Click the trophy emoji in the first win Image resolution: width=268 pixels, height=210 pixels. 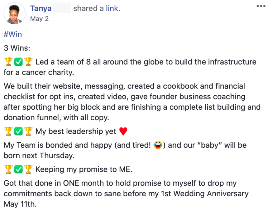click(7, 62)
